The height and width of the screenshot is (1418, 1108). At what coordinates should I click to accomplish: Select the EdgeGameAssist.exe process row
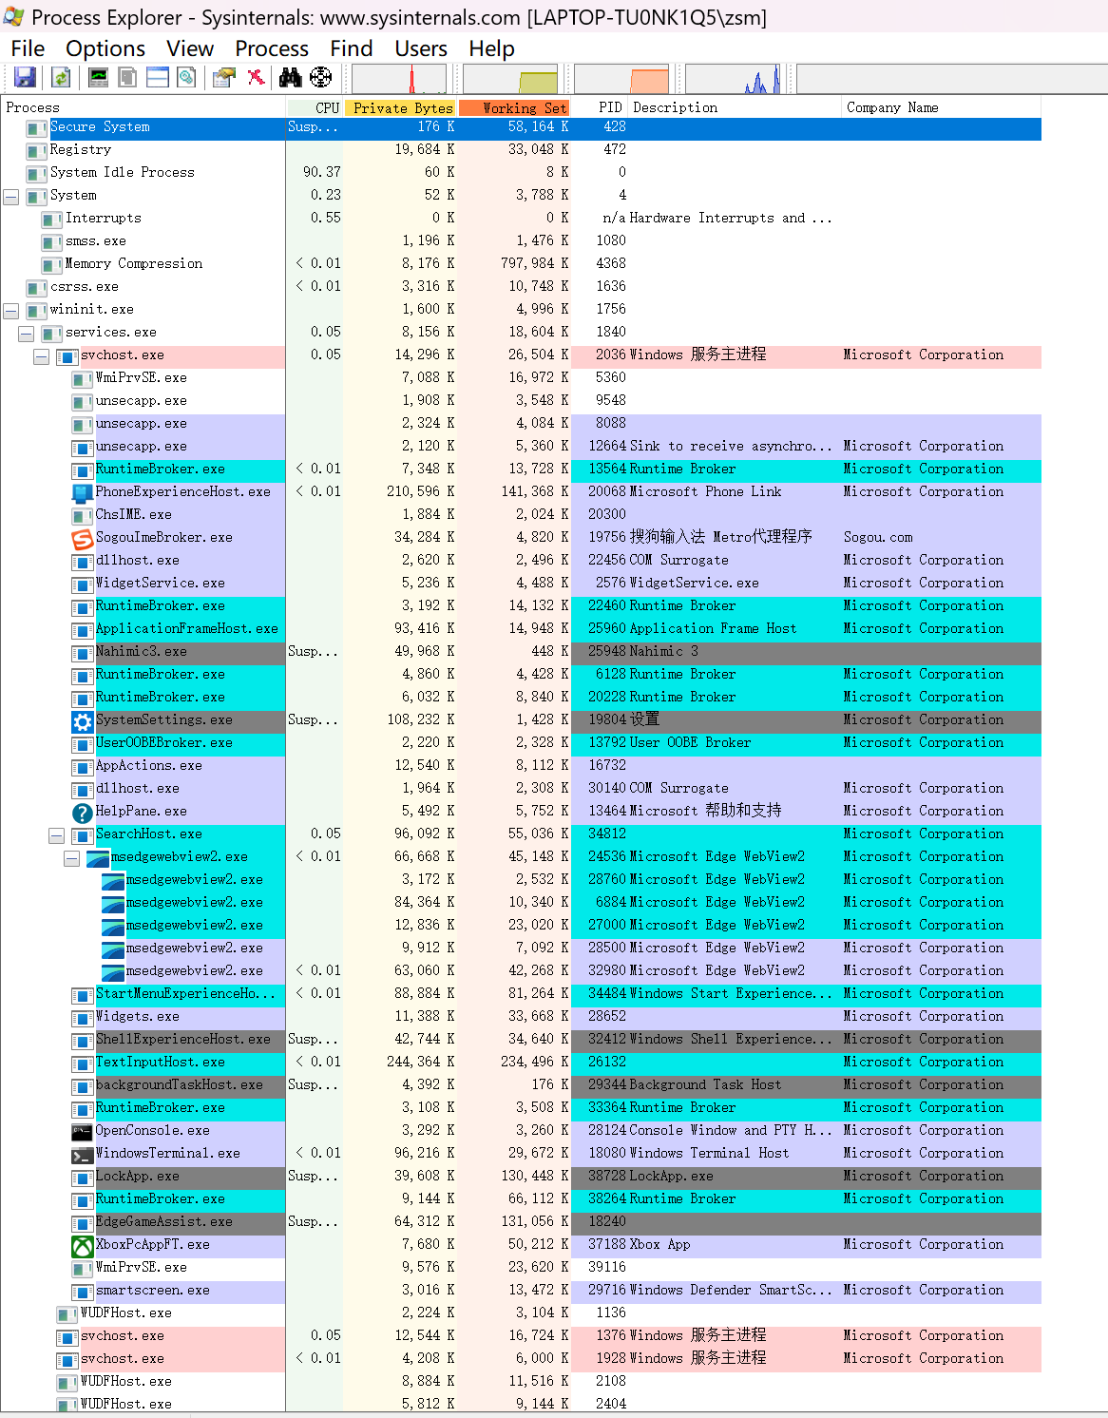pos(521,1222)
